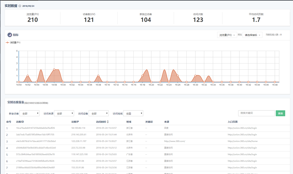
Task: Open the 请选择指标 comparison dropdown
Action: point(252,35)
